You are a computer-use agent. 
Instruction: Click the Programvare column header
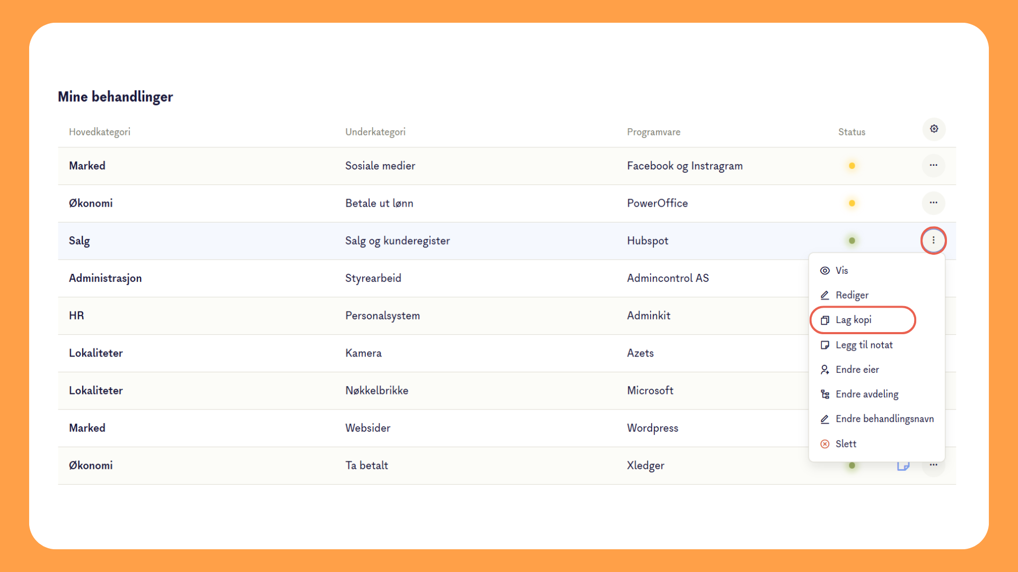[653, 132]
